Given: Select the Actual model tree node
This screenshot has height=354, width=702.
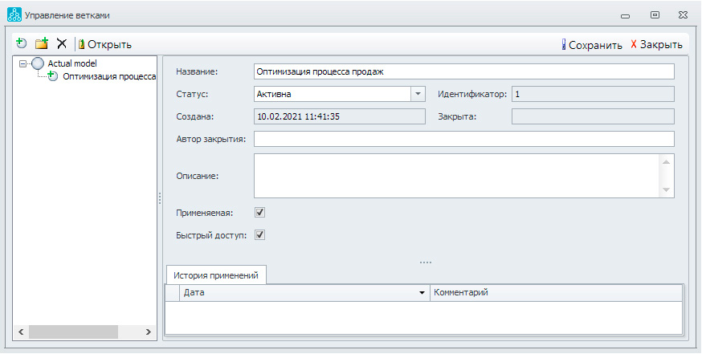Looking at the screenshot, I should pyautogui.click(x=71, y=63).
